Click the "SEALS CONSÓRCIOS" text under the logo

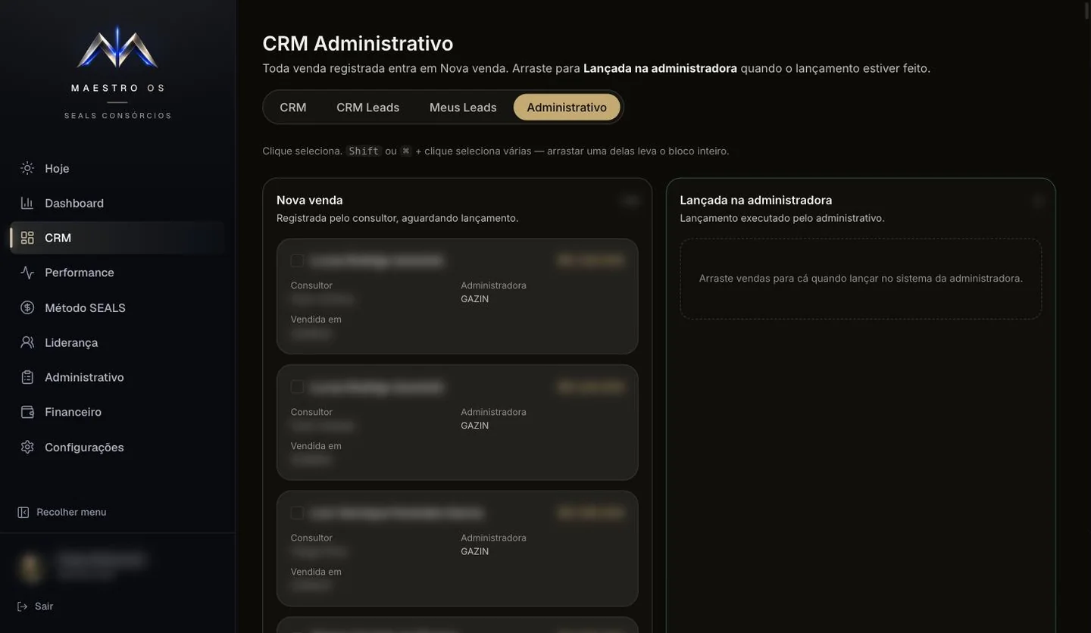point(118,116)
